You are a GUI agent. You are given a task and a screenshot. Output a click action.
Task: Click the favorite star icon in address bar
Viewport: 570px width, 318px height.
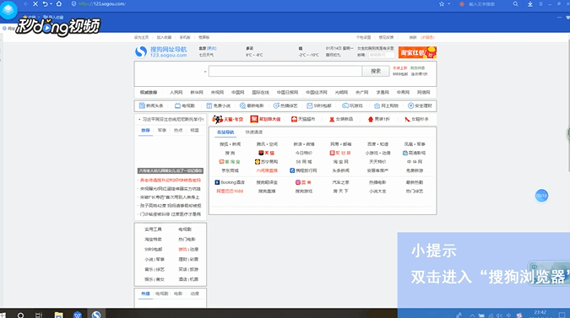pyautogui.click(x=442, y=4)
